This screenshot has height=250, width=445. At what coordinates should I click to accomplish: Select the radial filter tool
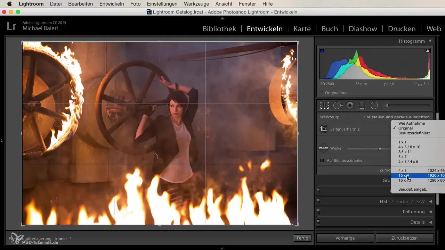point(374,105)
